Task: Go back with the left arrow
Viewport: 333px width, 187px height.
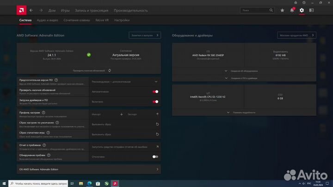Action: point(31,10)
